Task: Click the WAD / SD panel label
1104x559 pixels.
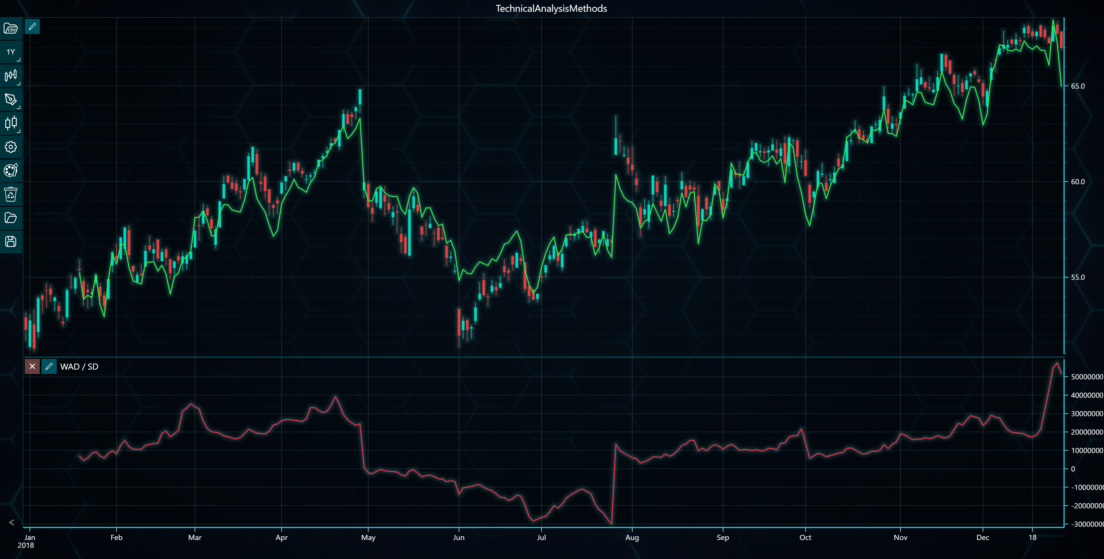Action: 79,367
